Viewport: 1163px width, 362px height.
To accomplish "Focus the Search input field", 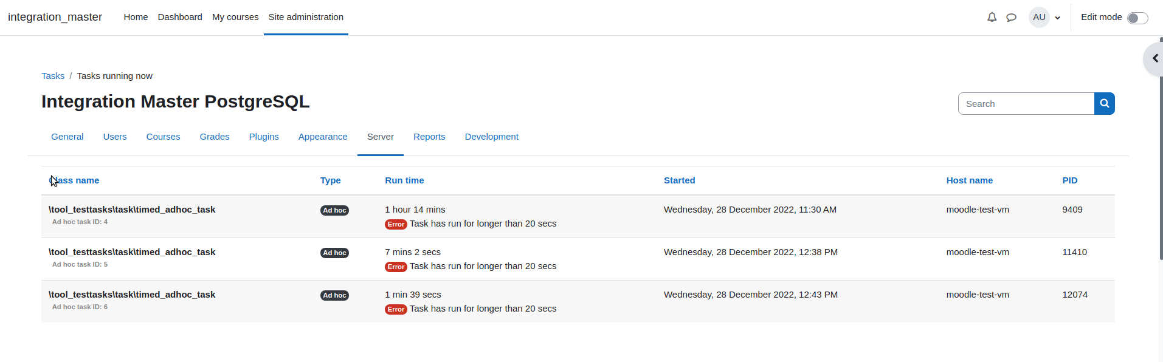I will 1026,104.
